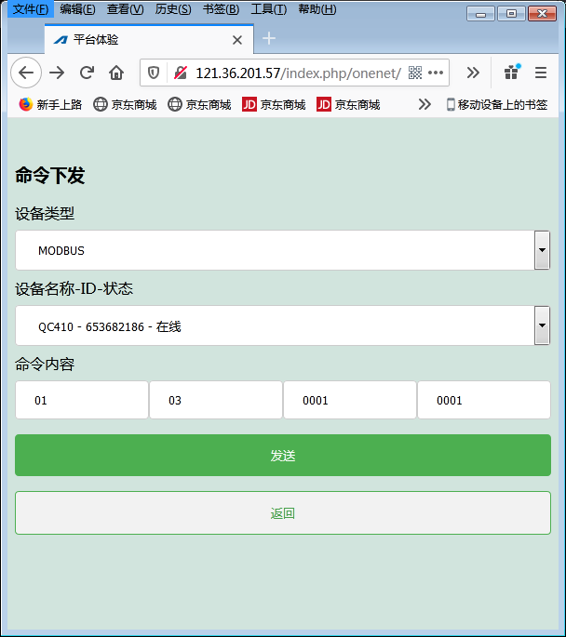
Task: Go forward one page with arrow
Action: tap(57, 73)
